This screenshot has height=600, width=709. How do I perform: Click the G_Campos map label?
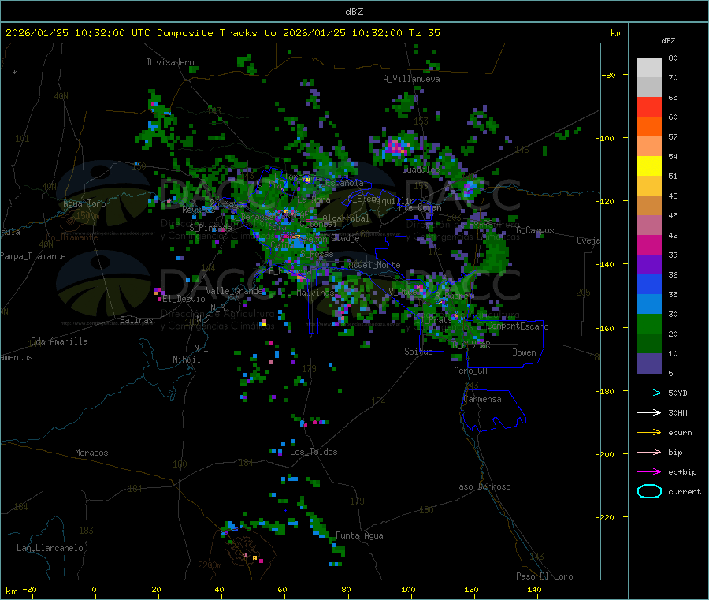click(x=535, y=230)
